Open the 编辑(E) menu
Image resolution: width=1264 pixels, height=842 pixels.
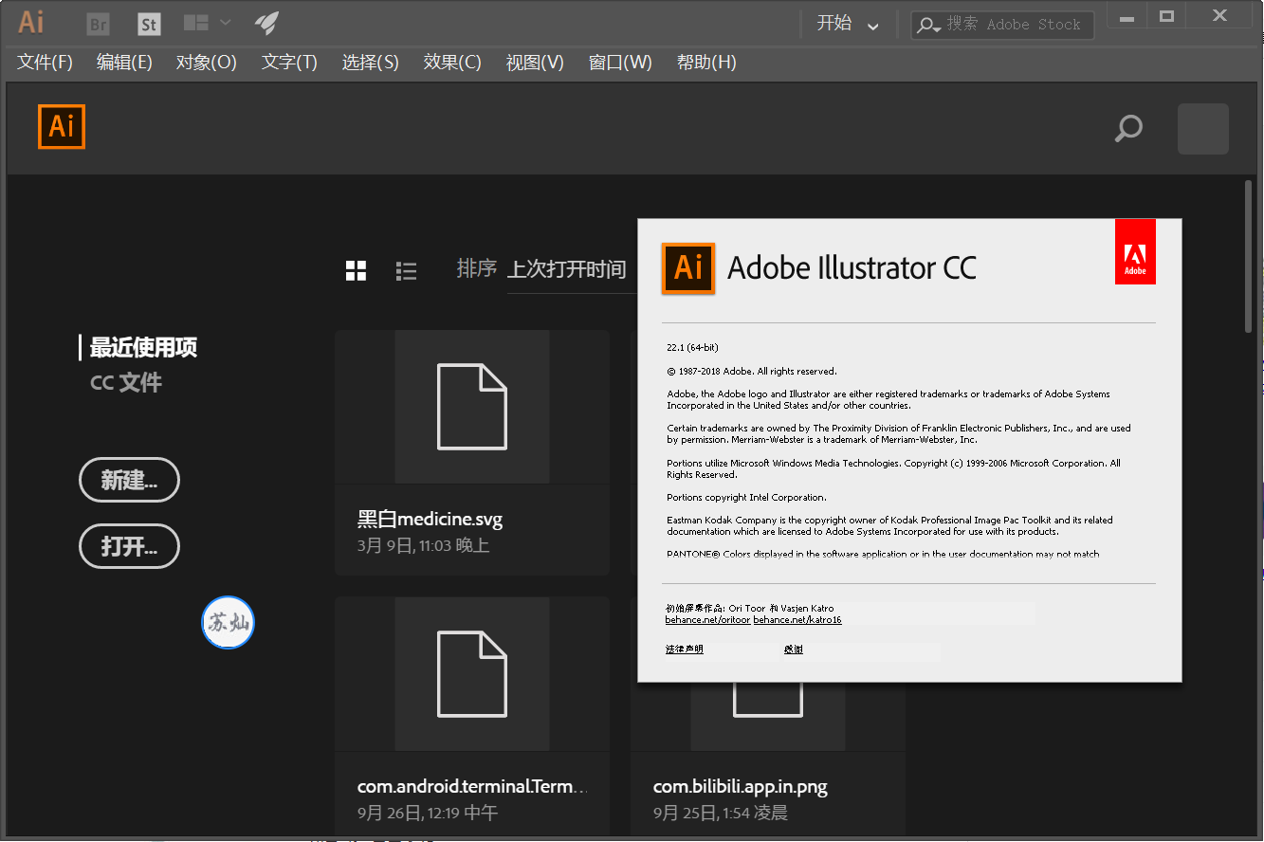pos(124,63)
